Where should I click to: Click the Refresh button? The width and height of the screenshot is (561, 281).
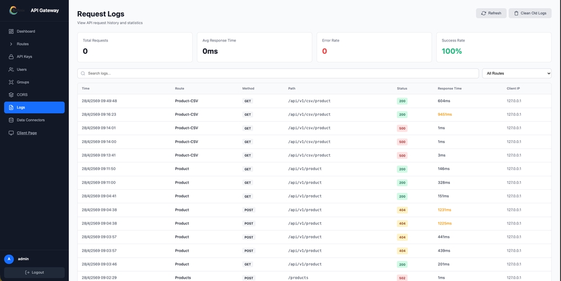click(x=491, y=13)
